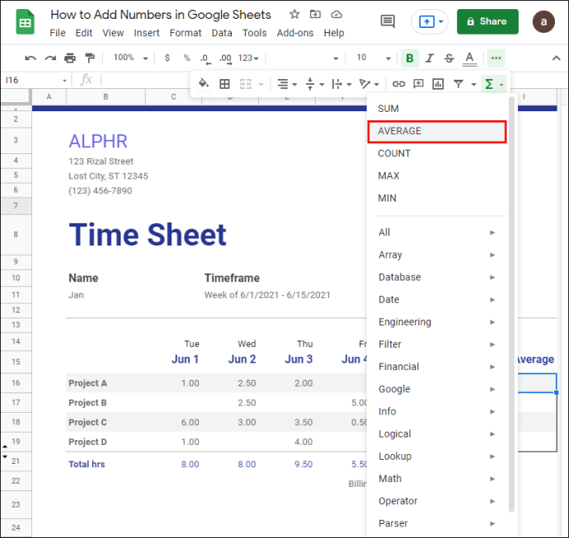The height and width of the screenshot is (538, 569).
Task: Open the Add-ons menu
Action: [x=295, y=33]
